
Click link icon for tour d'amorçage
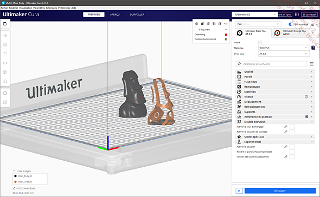pyautogui.click(x=286, y=127)
